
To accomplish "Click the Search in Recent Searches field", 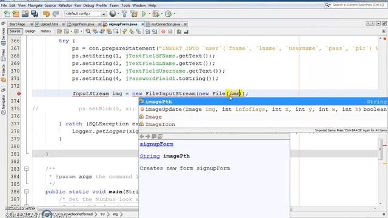I will click(358, 5).
